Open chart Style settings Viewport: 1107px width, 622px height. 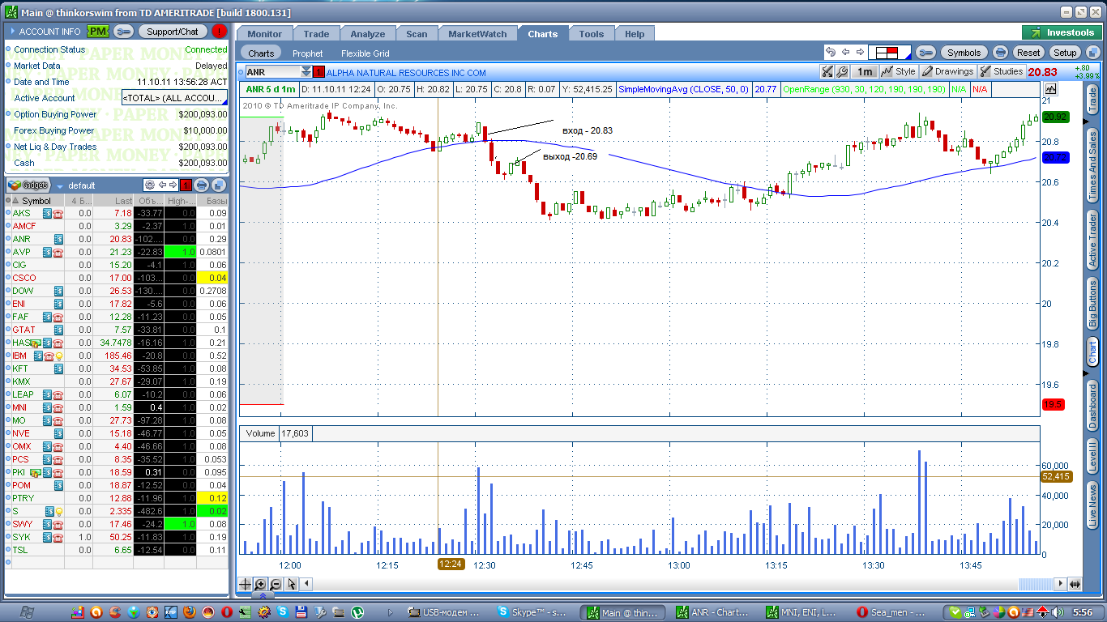coord(898,71)
